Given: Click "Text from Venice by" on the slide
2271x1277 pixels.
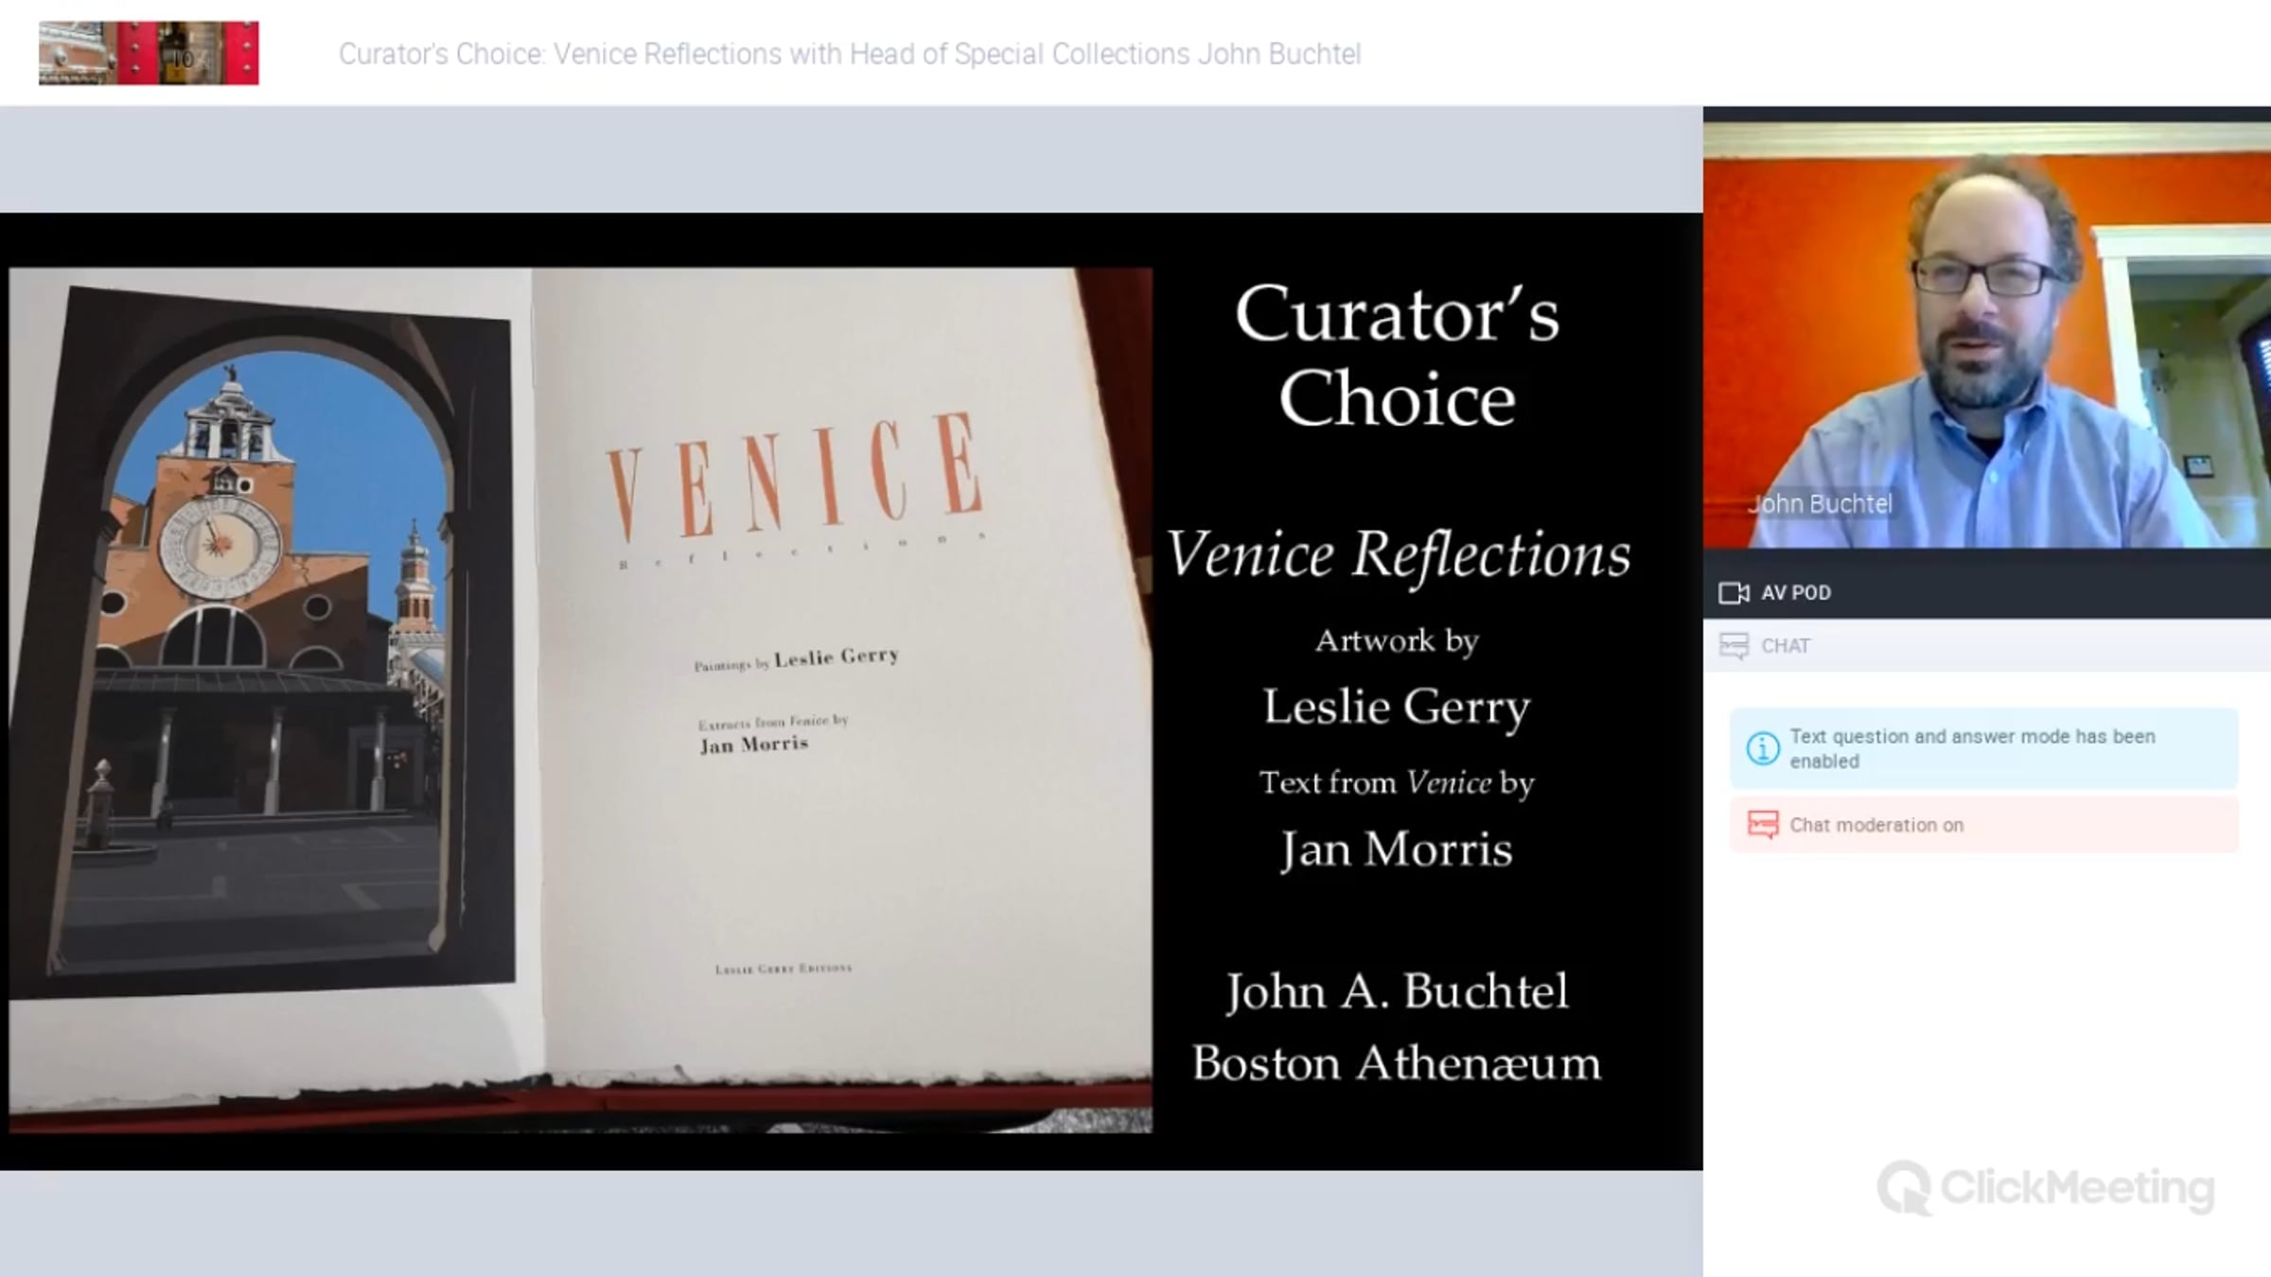Looking at the screenshot, I should (1397, 783).
